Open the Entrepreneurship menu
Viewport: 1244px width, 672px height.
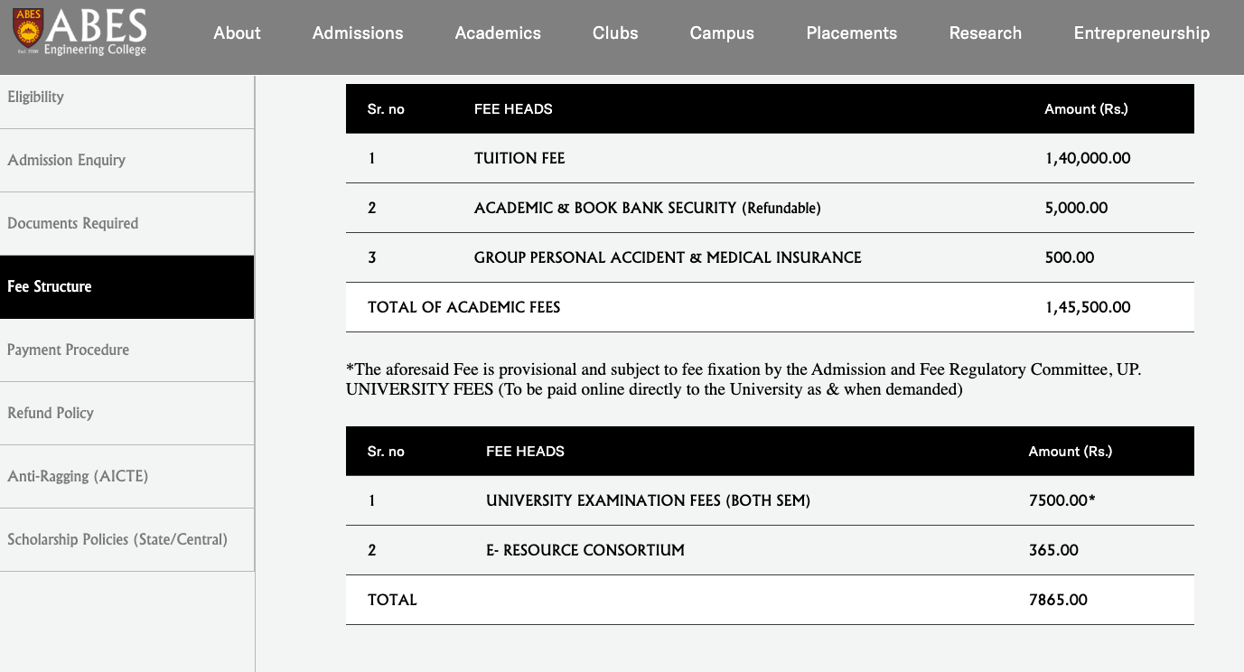[1140, 33]
